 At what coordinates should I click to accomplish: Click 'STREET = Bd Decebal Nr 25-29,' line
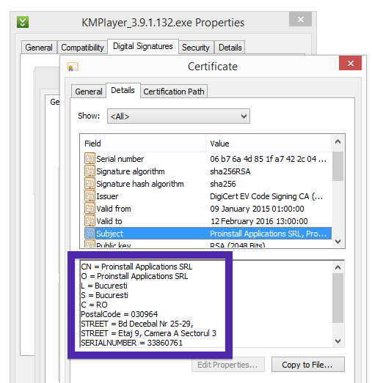(137, 324)
